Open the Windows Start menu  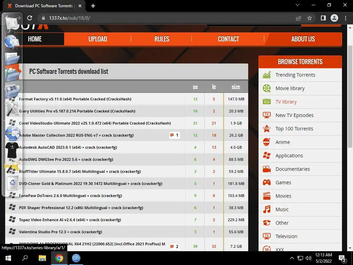pos(8,258)
